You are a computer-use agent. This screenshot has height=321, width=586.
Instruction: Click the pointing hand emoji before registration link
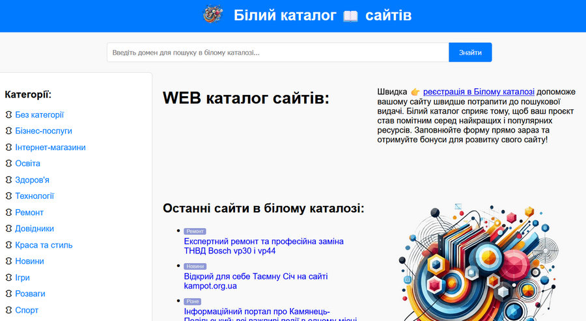tap(415, 92)
